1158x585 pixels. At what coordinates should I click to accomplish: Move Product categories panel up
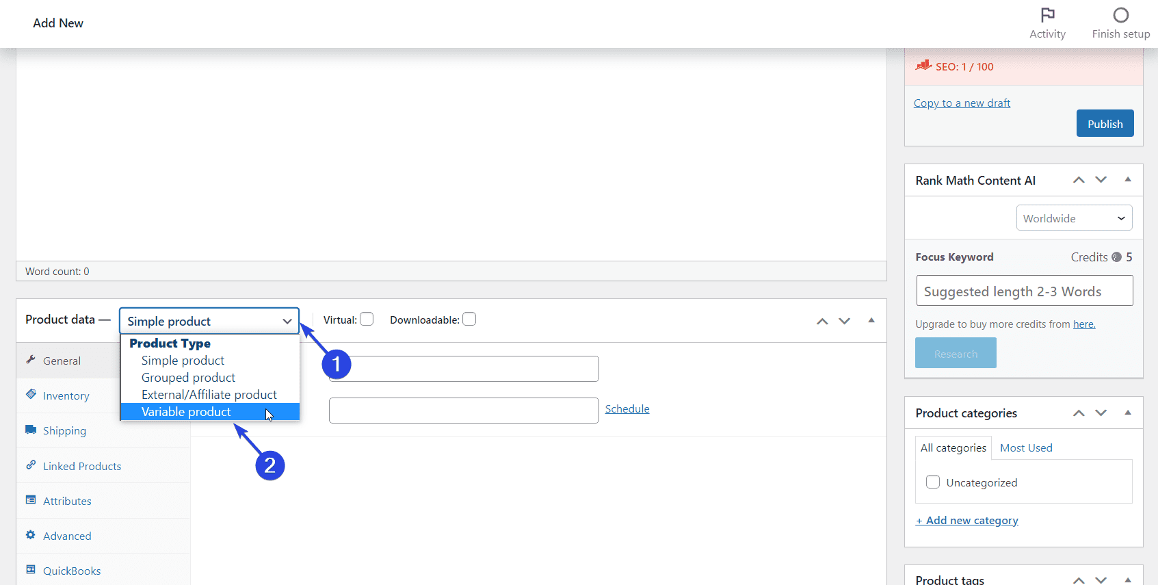pos(1079,413)
